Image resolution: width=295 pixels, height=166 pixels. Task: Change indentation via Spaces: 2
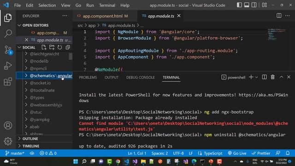click(159, 153)
